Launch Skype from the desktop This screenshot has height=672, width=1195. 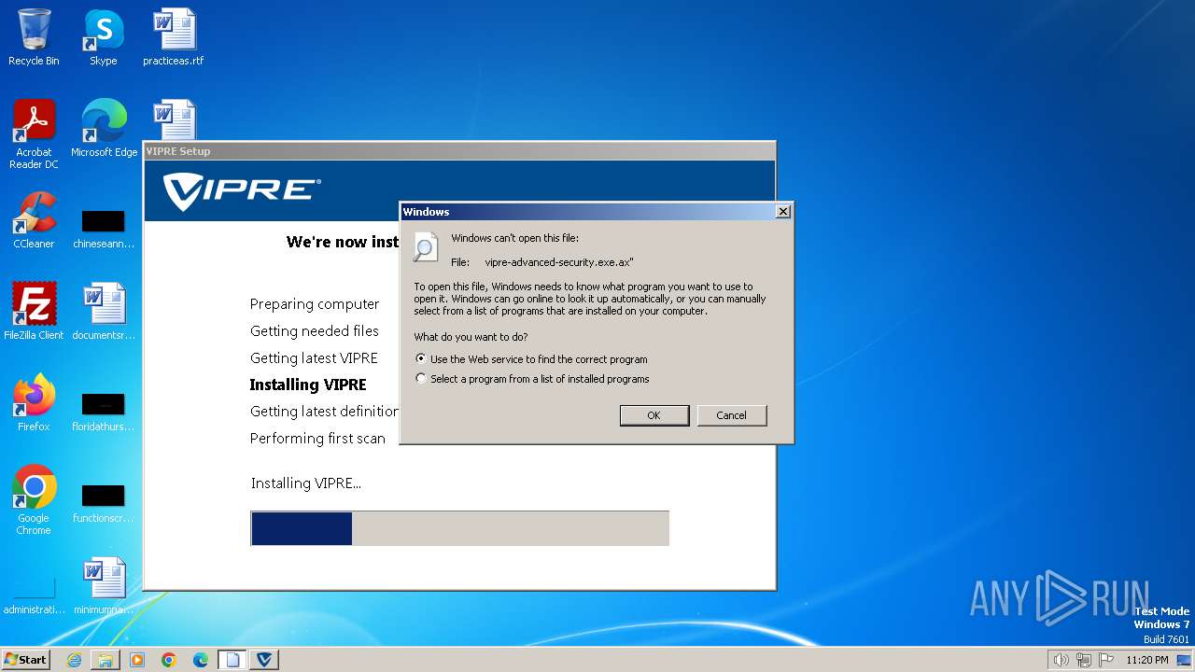pyautogui.click(x=103, y=37)
